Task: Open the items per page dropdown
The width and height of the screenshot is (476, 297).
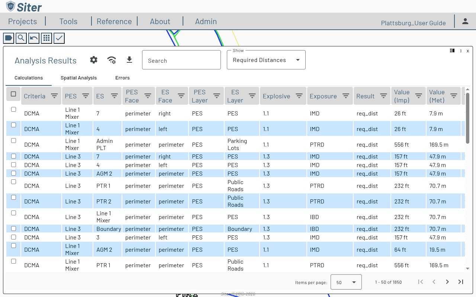Action: tap(346, 282)
